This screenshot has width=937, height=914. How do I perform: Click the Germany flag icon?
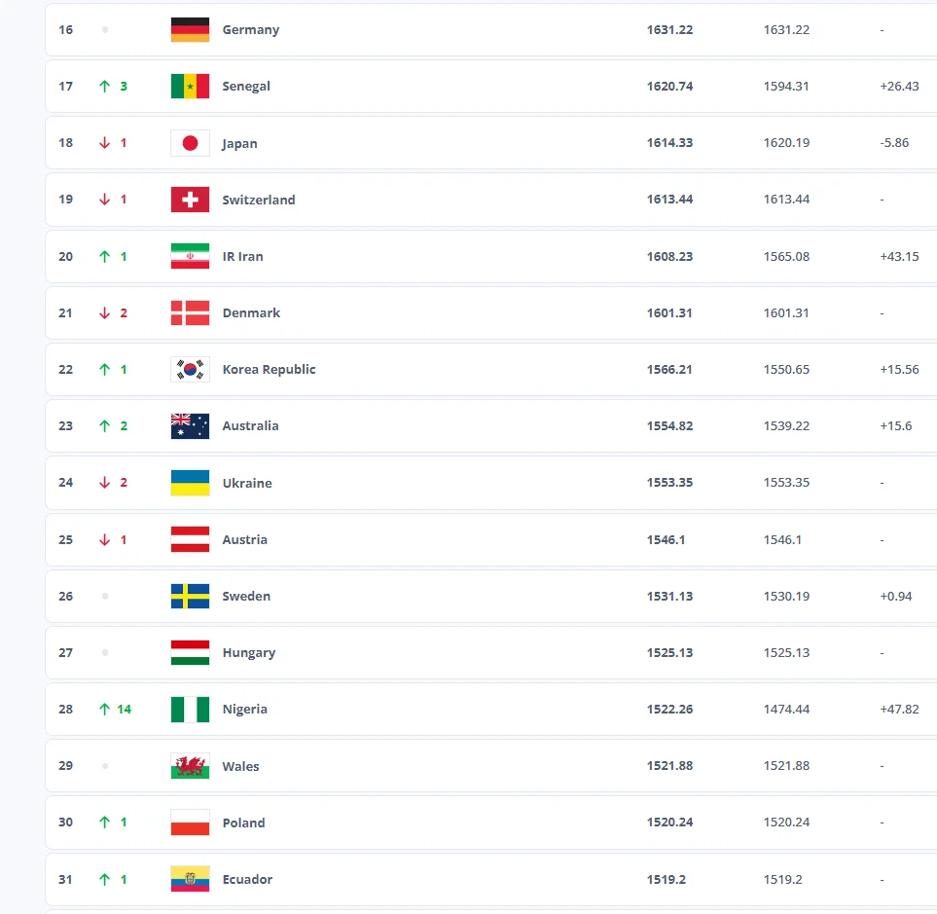[190, 30]
